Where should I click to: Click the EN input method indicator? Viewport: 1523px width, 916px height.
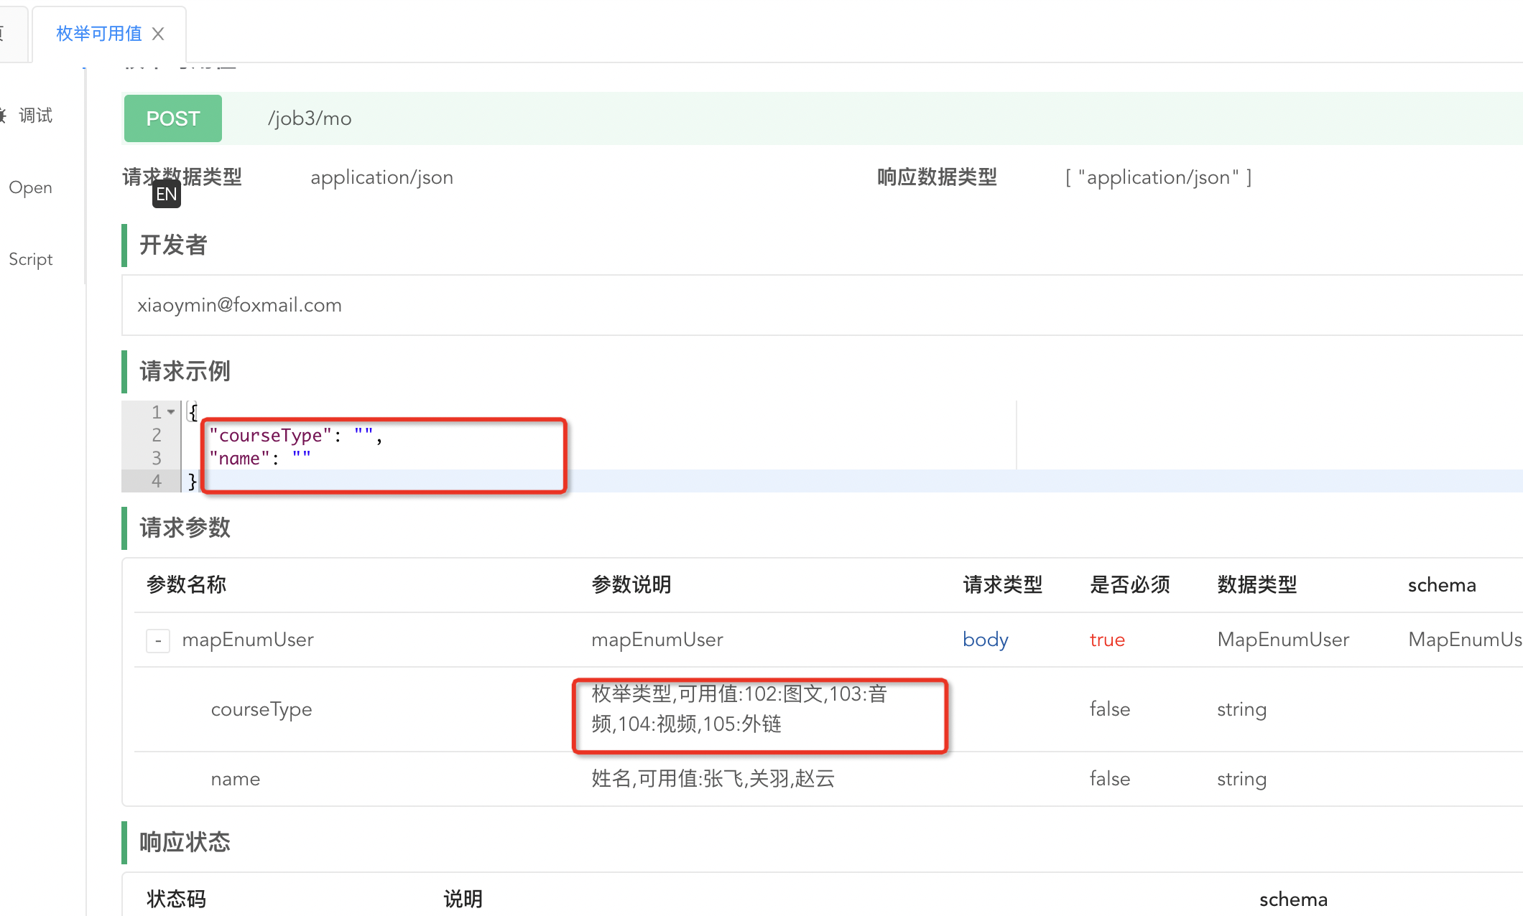[x=166, y=193]
